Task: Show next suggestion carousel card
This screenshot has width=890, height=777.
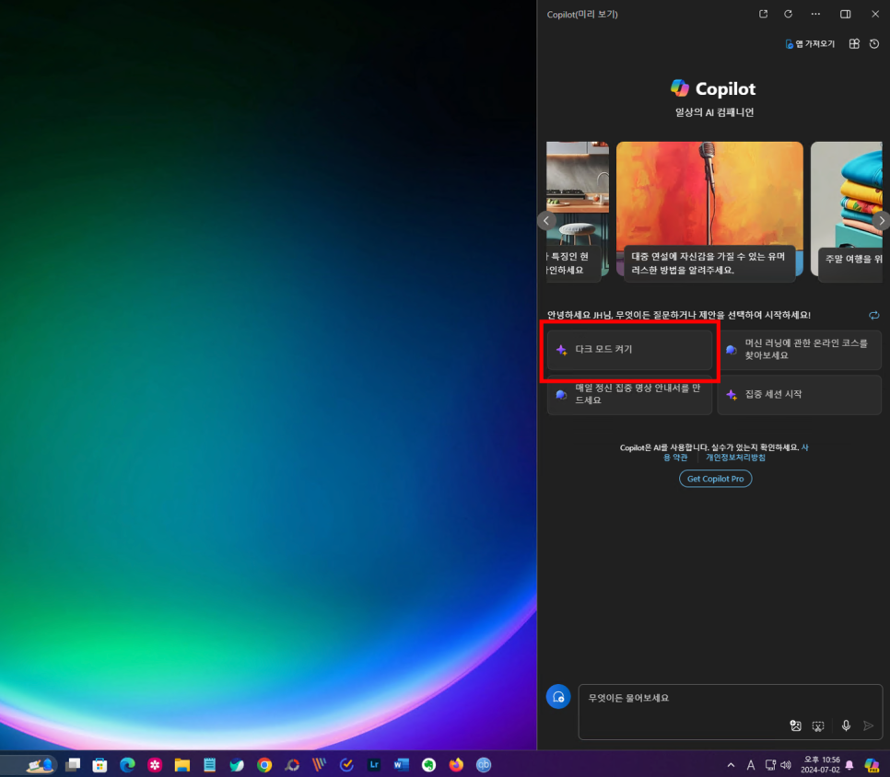Action: [x=882, y=221]
